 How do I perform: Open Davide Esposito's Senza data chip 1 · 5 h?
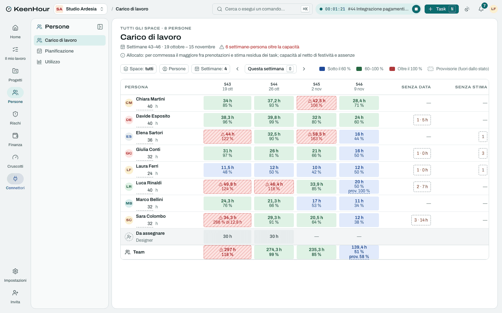(x=422, y=120)
